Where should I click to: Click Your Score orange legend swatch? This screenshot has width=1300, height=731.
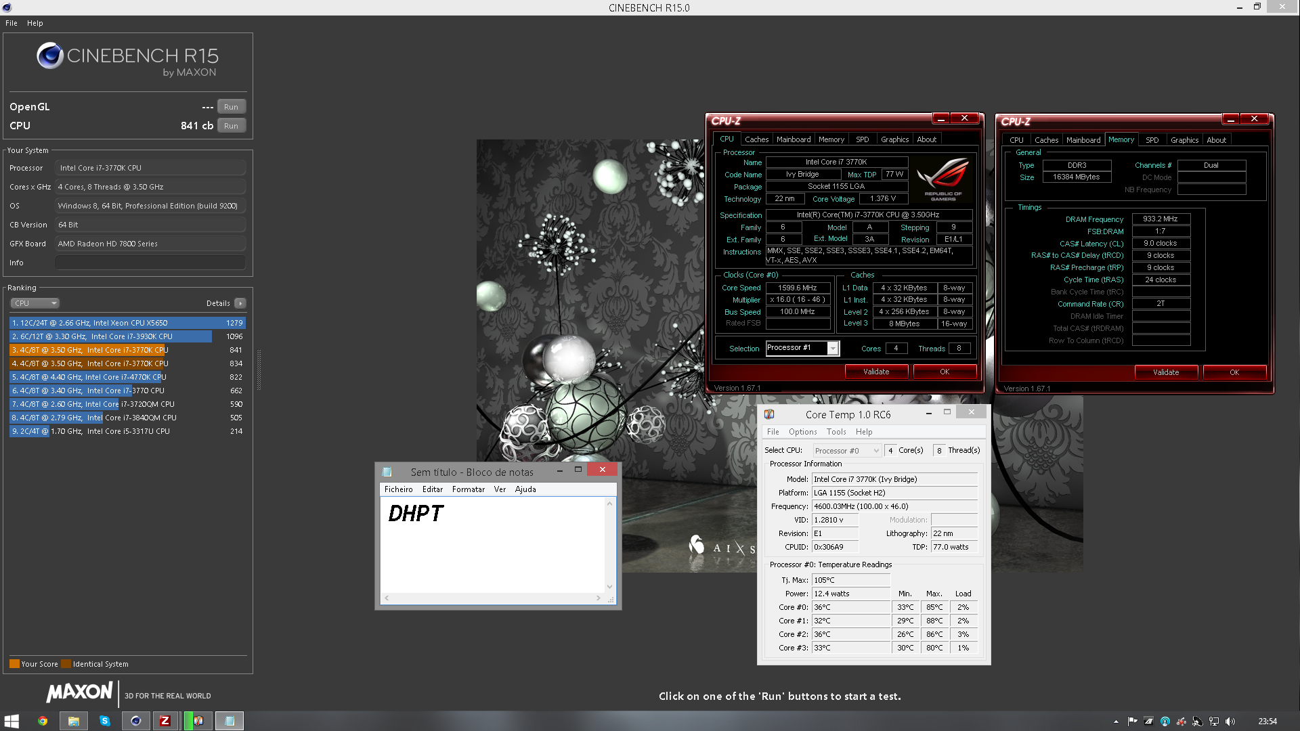point(14,664)
